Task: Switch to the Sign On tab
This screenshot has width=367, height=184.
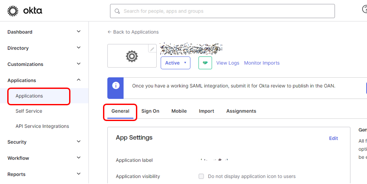Action: coord(150,111)
